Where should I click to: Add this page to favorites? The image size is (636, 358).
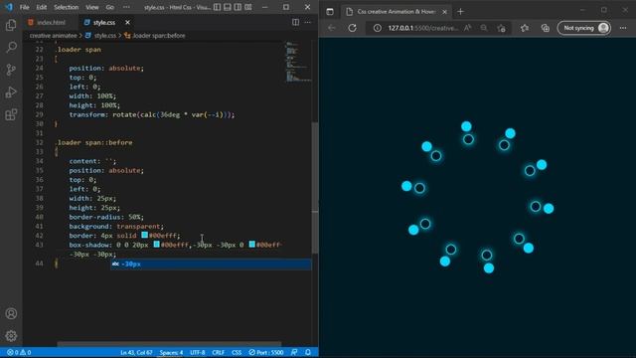(x=501, y=28)
